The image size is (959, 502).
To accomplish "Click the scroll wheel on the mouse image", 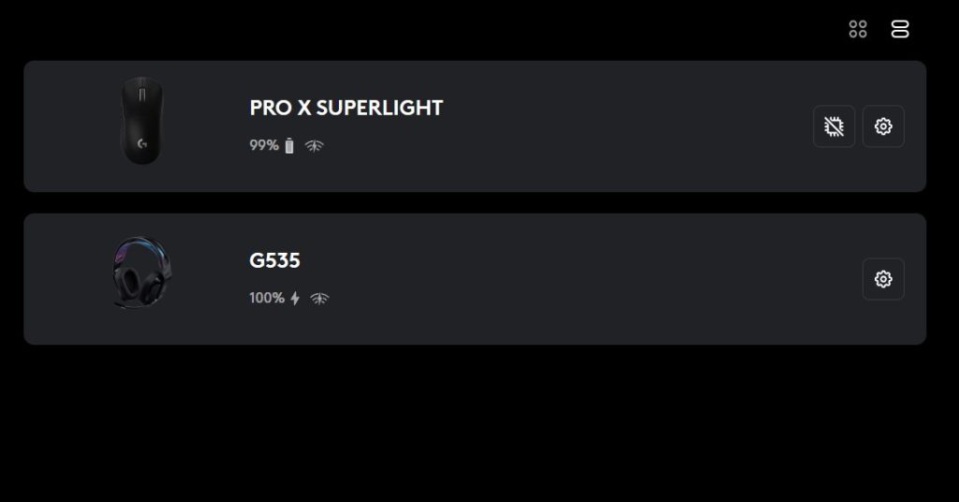I will tap(142, 95).
